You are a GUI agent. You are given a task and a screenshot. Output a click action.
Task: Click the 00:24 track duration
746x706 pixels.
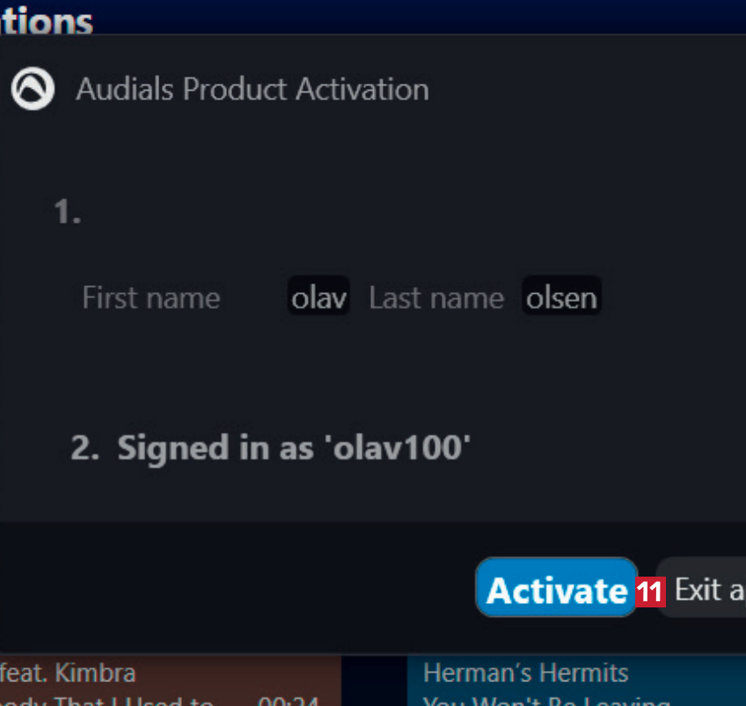point(276,700)
